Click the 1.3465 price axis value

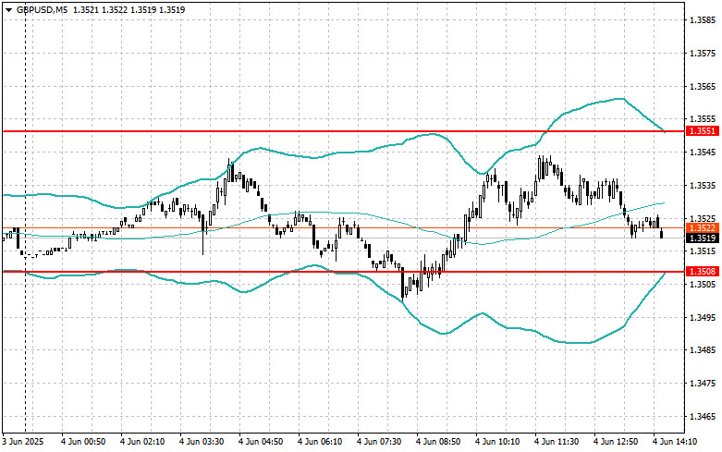click(703, 417)
